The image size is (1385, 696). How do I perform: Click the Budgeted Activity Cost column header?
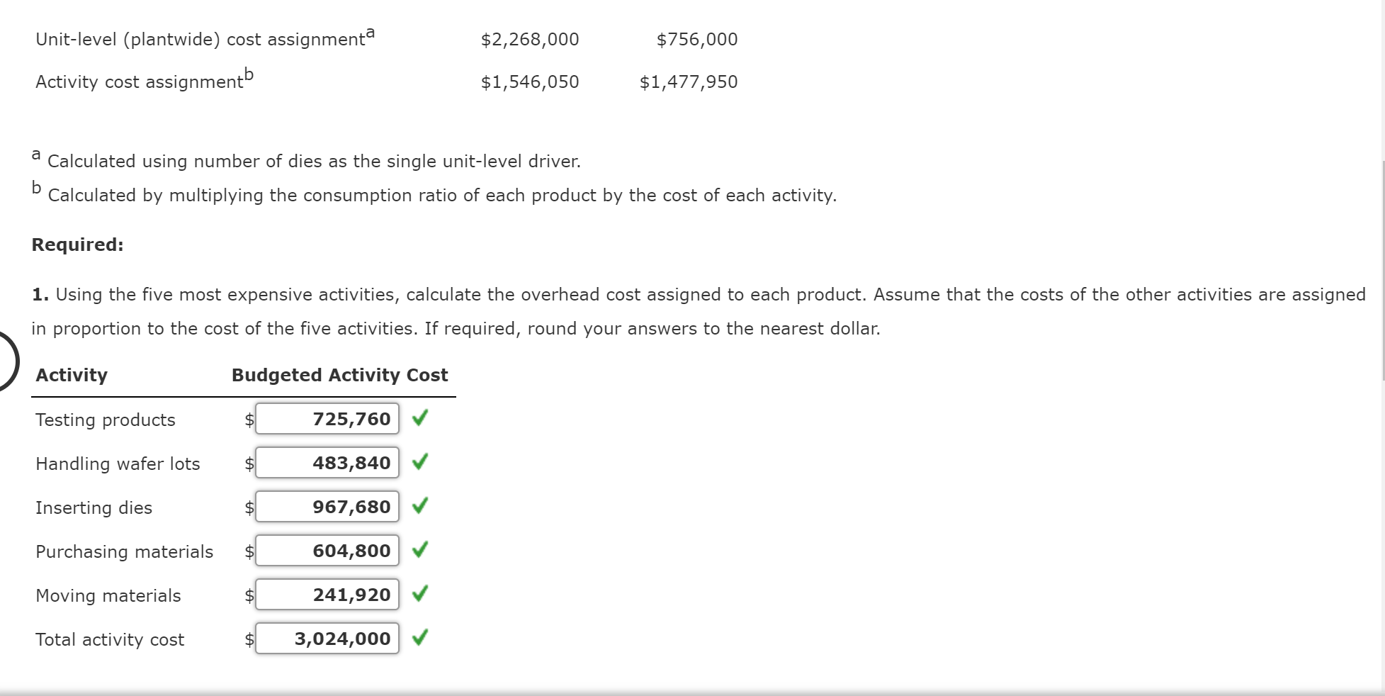[339, 375]
